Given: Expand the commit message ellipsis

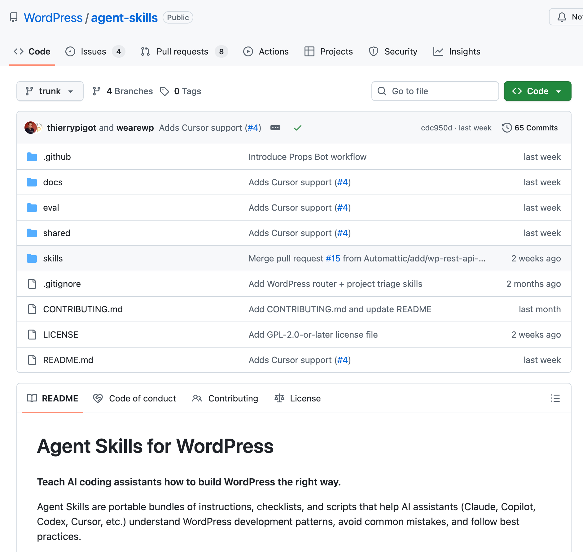Looking at the screenshot, I should coord(275,128).
